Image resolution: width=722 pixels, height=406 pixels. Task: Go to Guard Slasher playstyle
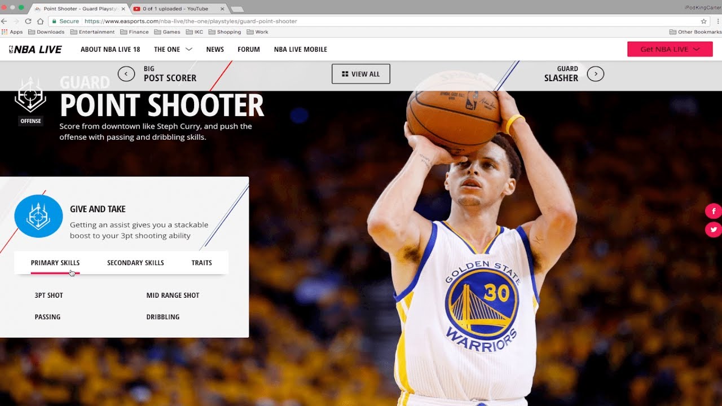[561, 74]
